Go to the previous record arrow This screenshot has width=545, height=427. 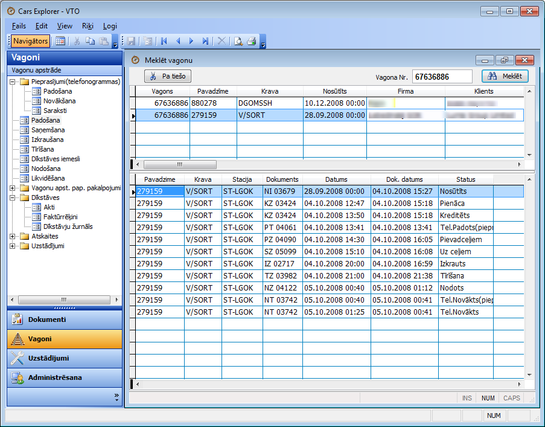[x=177, y=41]
